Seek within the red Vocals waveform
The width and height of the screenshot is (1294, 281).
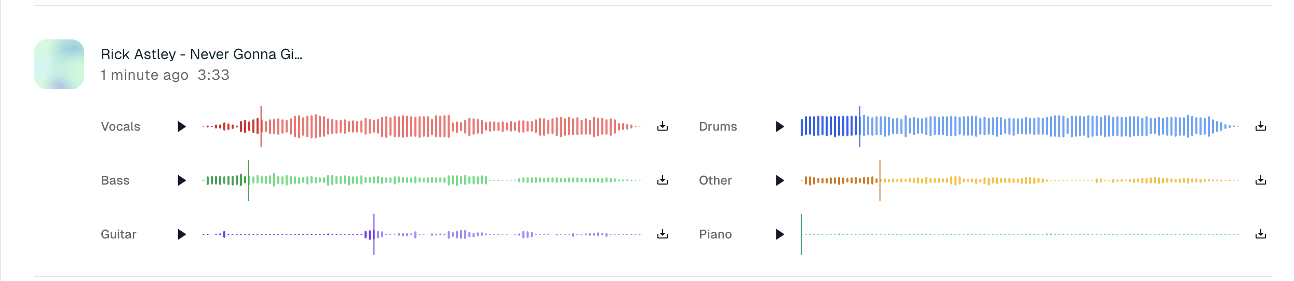pyautogui.click(x=421, y=127)
